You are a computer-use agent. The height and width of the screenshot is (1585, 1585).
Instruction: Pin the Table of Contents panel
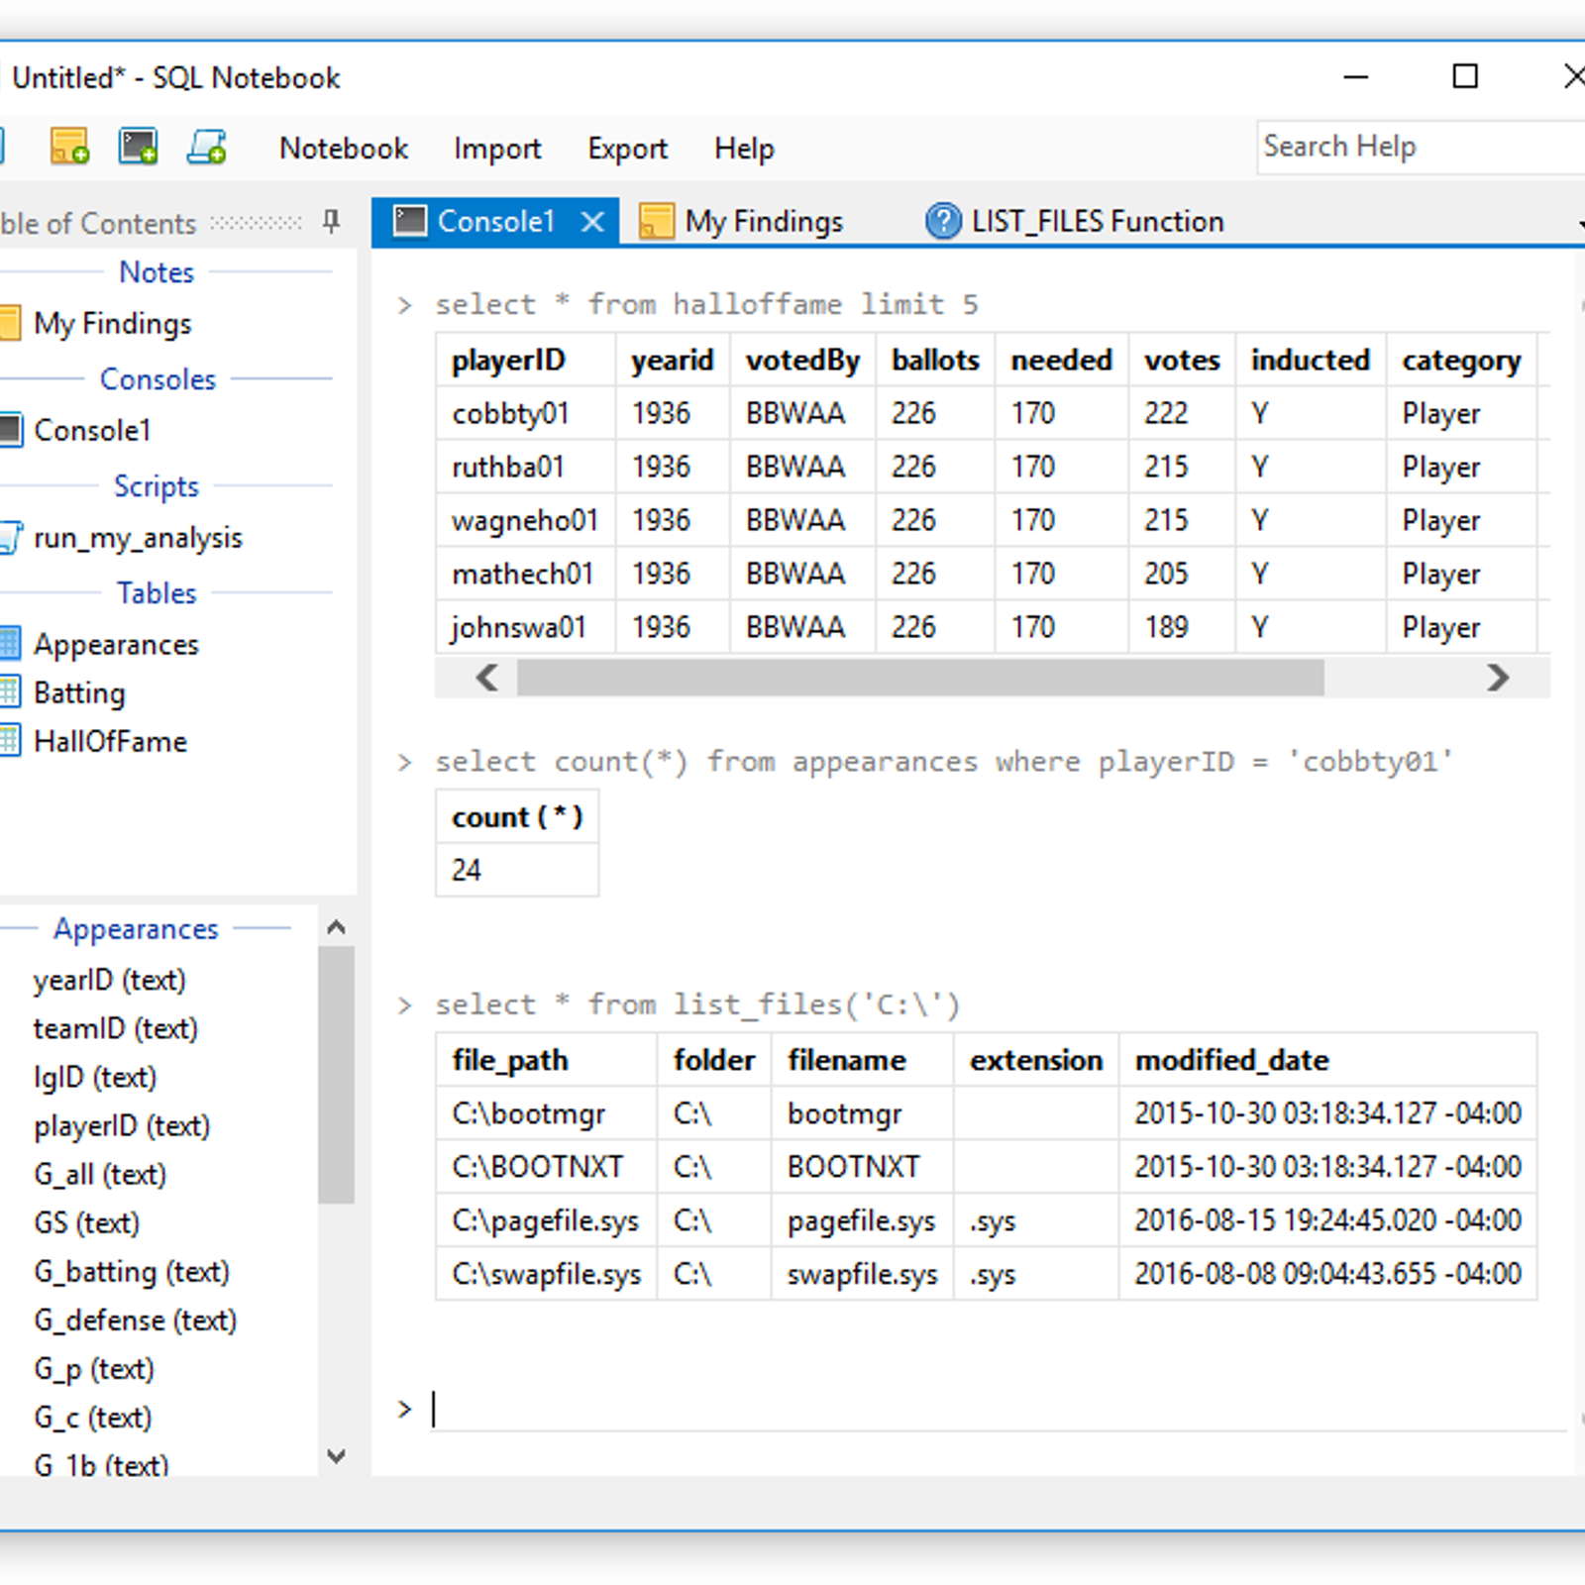332,222
